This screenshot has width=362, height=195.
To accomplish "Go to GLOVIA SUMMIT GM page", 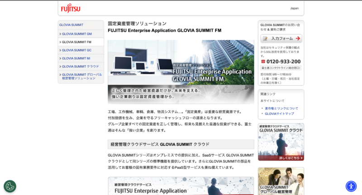I will pyautogui.click(x=77, y=34).
